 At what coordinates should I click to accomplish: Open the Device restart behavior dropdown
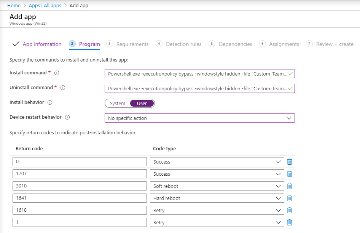pyautogui.click(x=199, y=118)
